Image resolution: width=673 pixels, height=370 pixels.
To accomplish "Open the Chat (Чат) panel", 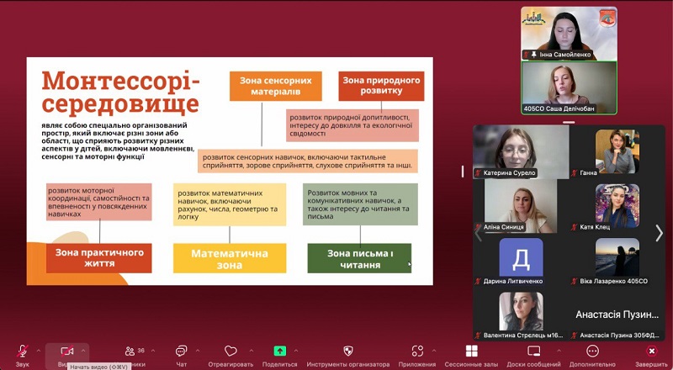I will click(x=180, y=351).
